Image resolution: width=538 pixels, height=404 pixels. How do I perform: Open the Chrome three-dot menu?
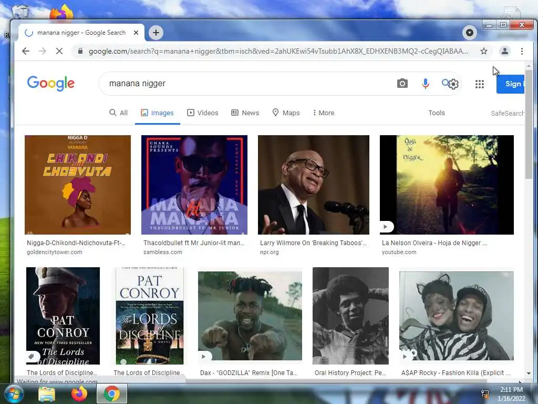(522, 51)
